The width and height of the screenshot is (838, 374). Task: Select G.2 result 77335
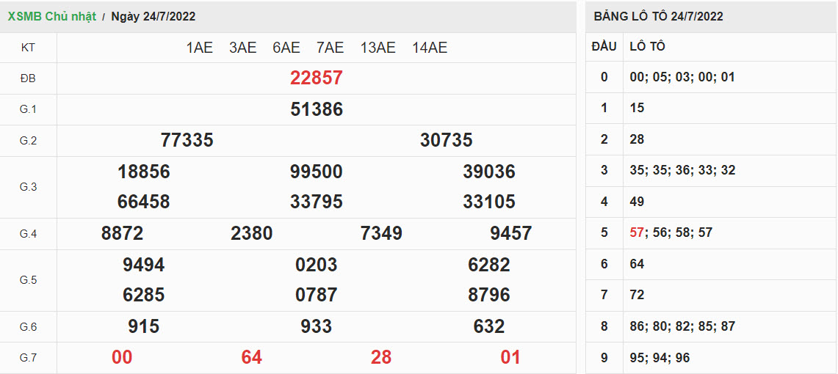(x=187, y=140)
